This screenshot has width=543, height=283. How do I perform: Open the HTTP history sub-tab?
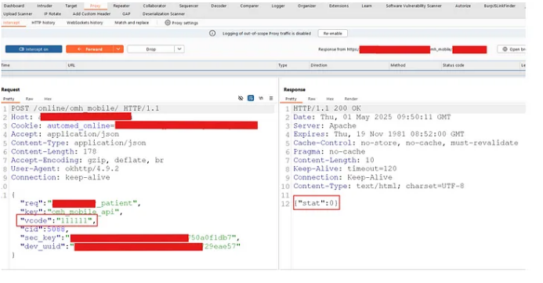click(43, 23)
